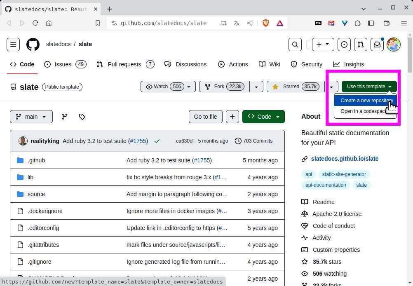
Task: Switch to Issues tab
Action: click(x=65, y=64)
